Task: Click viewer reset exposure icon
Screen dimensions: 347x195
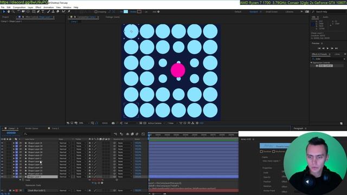Action: coord(197,123)
